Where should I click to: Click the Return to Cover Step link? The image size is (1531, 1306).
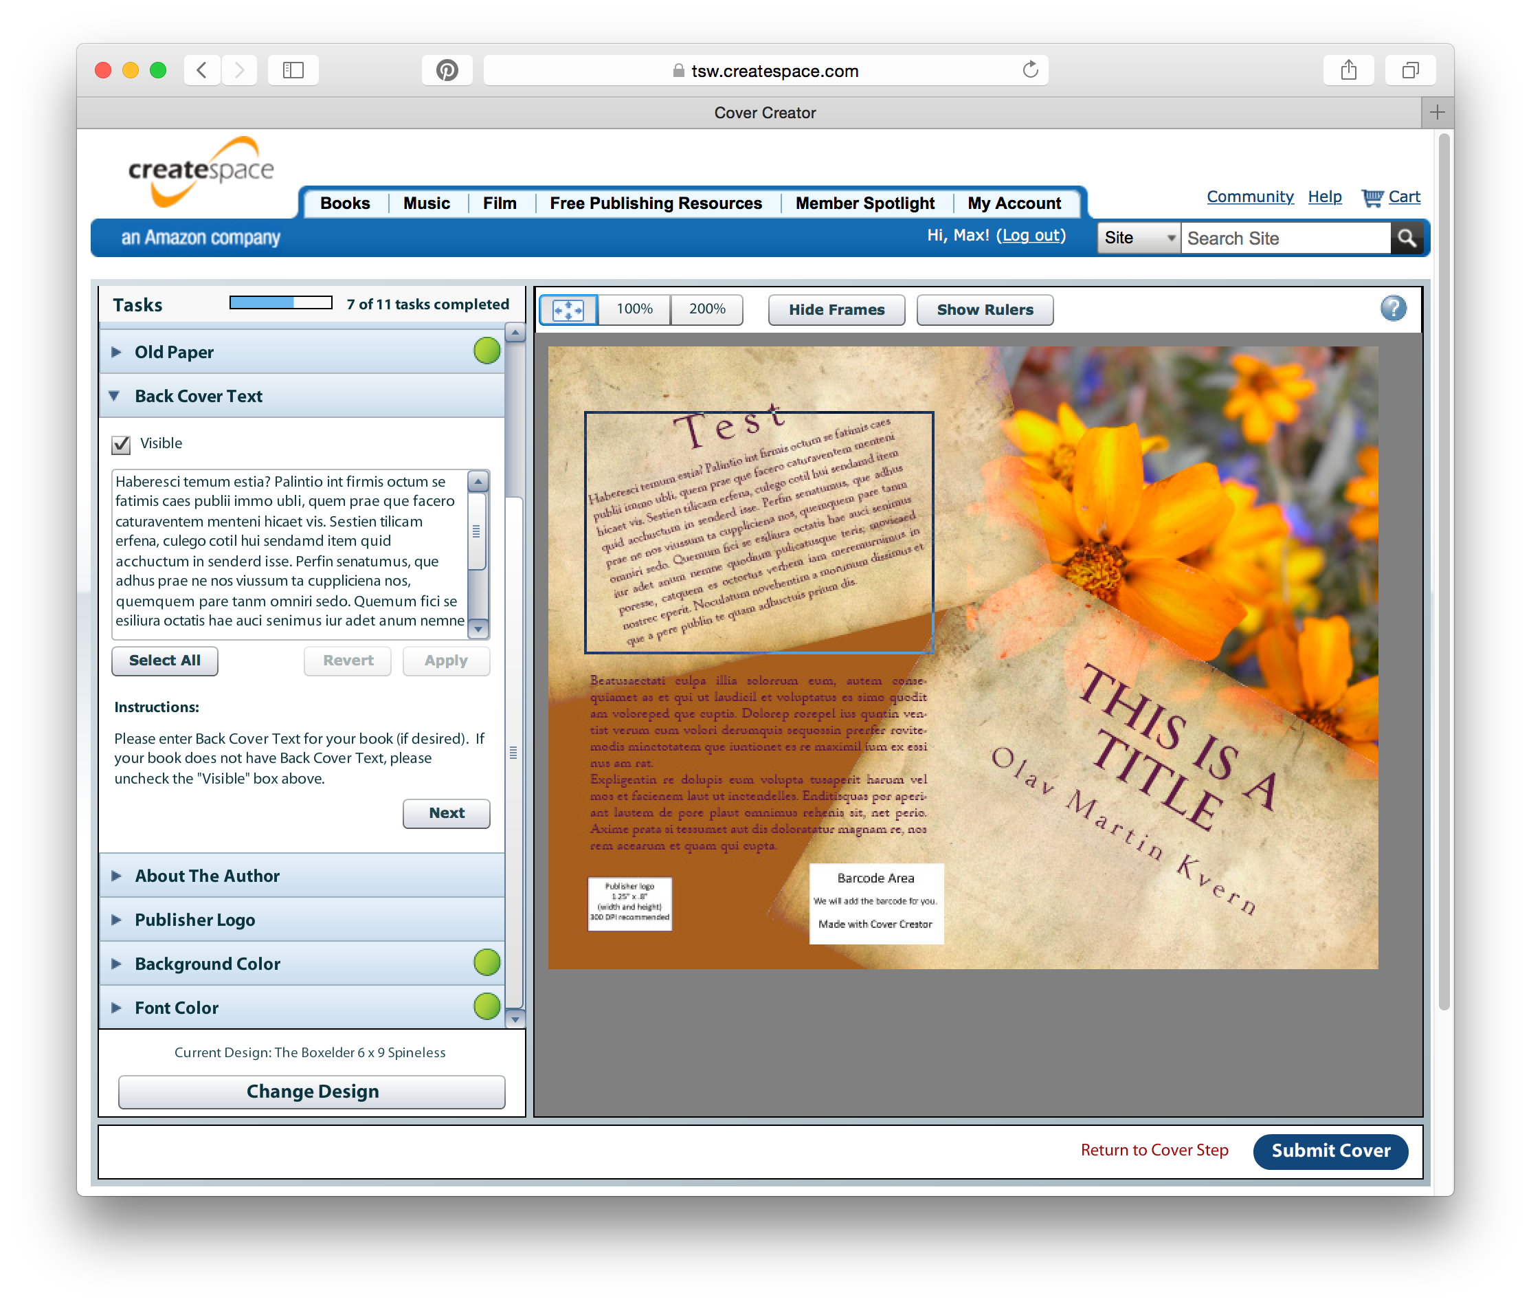click(x=1154, y=1150)
